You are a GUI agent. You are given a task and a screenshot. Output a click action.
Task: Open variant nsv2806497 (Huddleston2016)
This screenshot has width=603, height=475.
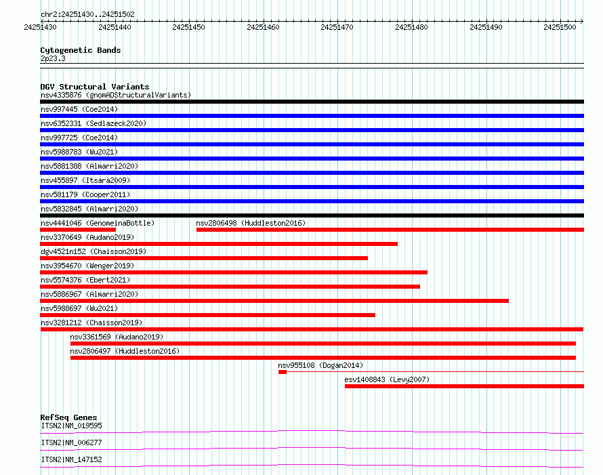pos(125,351)
